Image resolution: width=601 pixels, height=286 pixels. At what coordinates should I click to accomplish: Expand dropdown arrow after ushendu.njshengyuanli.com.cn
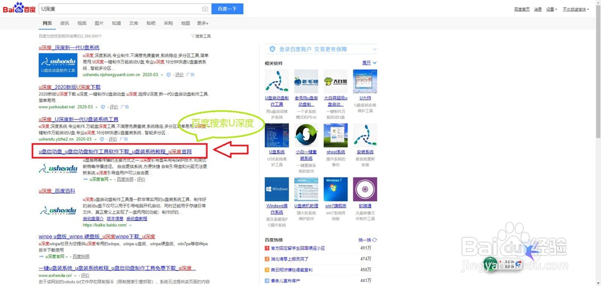point(162,76)
